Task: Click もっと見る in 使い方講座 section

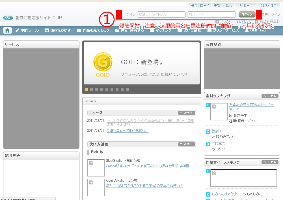Action: [x=186, y=144]
